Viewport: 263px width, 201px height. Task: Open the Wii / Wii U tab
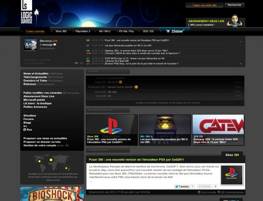pos(104,31)
